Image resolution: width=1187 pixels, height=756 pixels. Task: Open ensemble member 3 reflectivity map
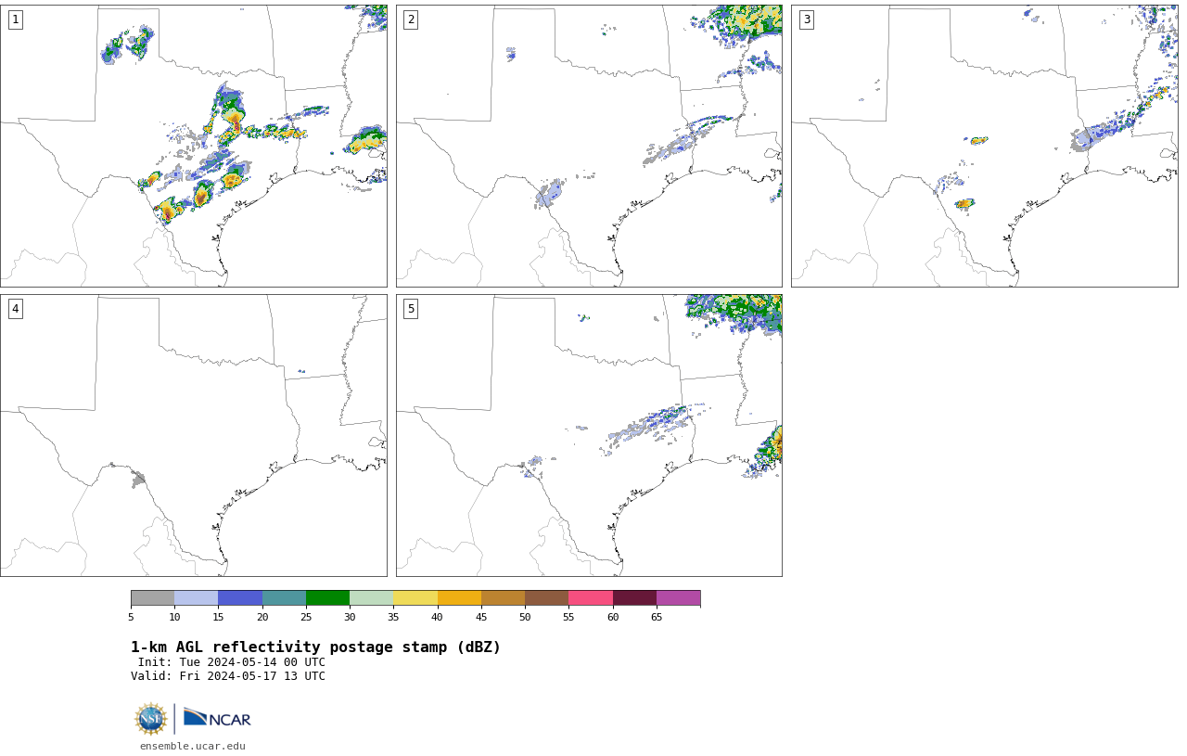point(985,146)
